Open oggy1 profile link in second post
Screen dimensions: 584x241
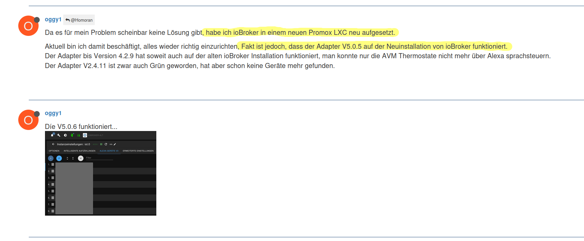(53, 113)
